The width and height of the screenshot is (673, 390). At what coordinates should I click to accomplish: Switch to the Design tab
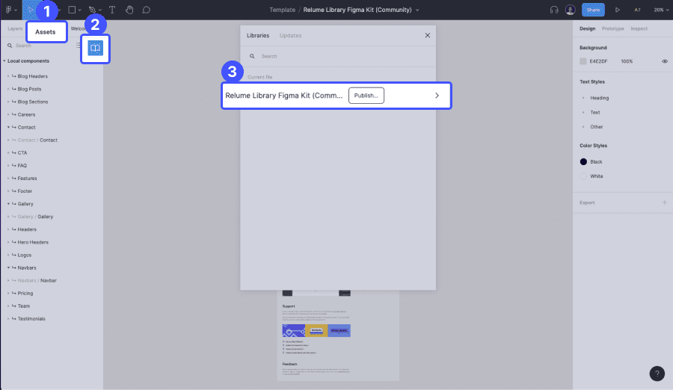pyautogui.click(x=587, y=28)
